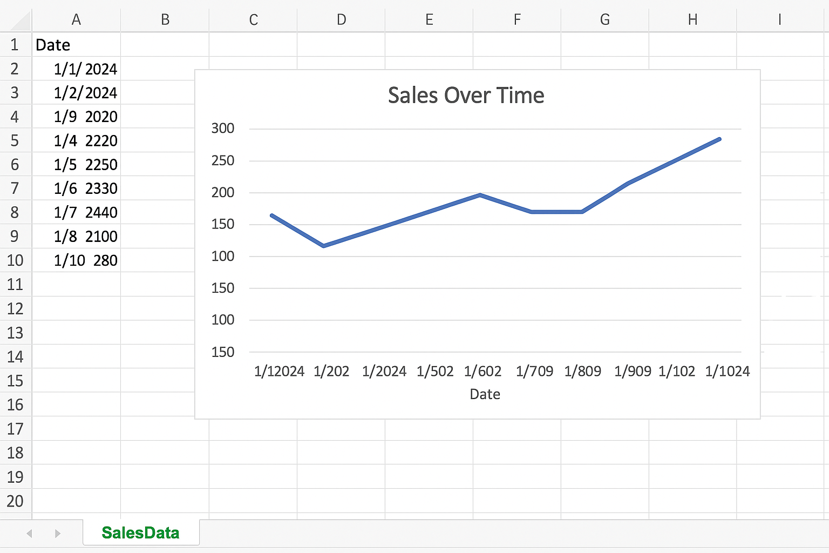829x553 pixels.
Task: Click cell containing '1/10 280'
Action: (x=76, y=260)
